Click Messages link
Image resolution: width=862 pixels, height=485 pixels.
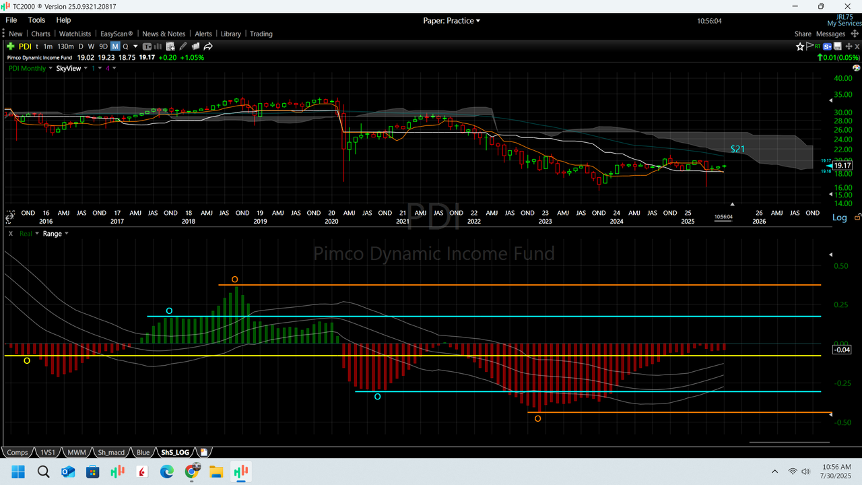pos(830,34)
